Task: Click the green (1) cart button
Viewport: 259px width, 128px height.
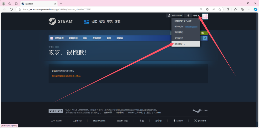Action: pyautogui.click(x=204, y=33)
